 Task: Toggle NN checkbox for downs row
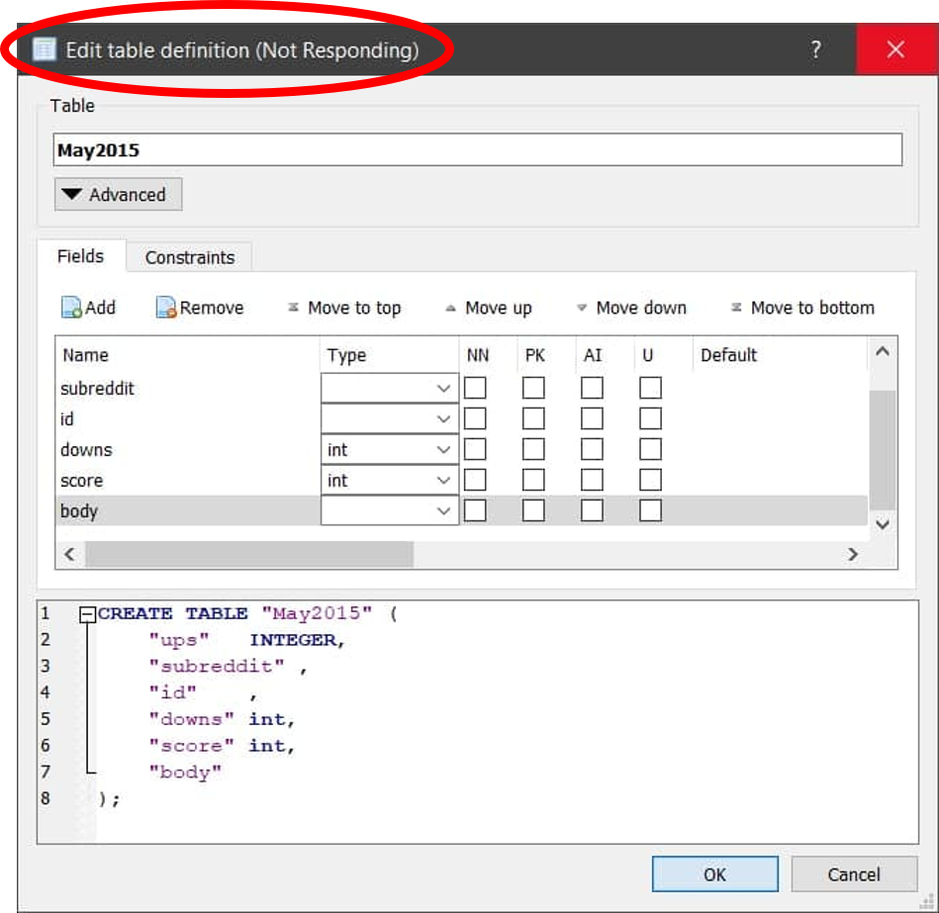click(x=475, y=449)
